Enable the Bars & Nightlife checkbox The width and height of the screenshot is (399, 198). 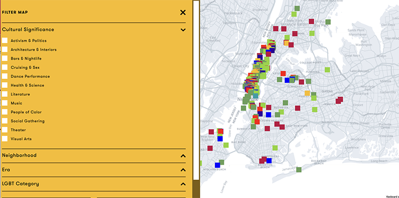[x=4, y=58]
